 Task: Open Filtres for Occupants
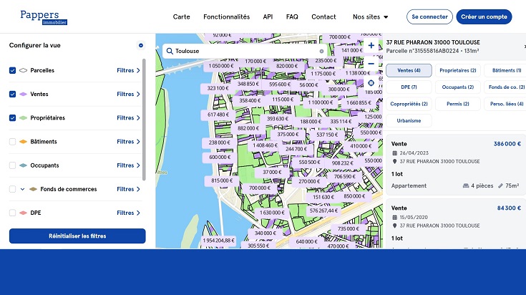coord(129,165)
